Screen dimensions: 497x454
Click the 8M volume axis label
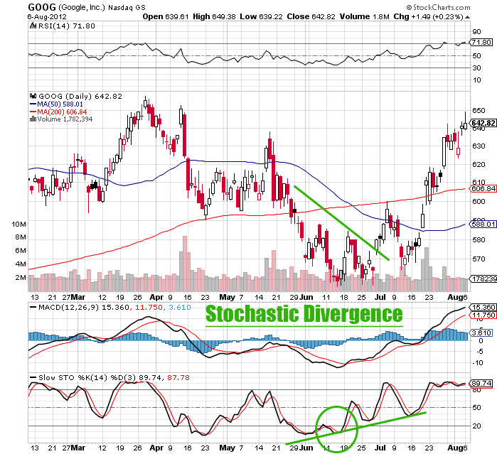(x=21, y=237)
